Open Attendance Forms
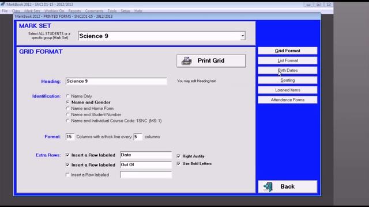The image size is (369, 207). click(x=287, y=99)
